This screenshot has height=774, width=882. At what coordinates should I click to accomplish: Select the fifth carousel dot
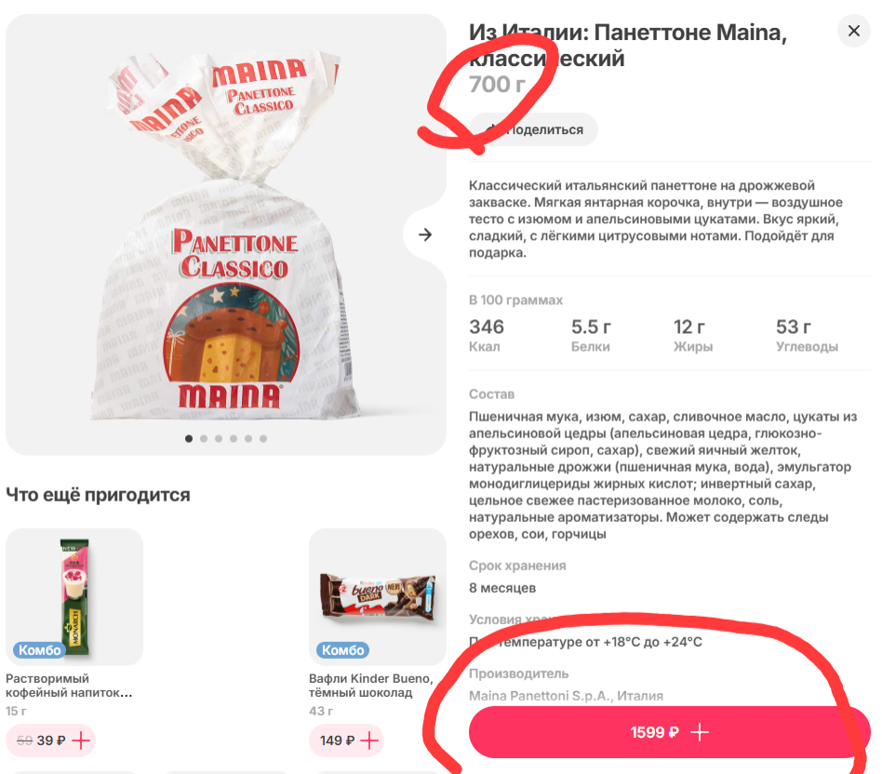[x=249, y=438]
